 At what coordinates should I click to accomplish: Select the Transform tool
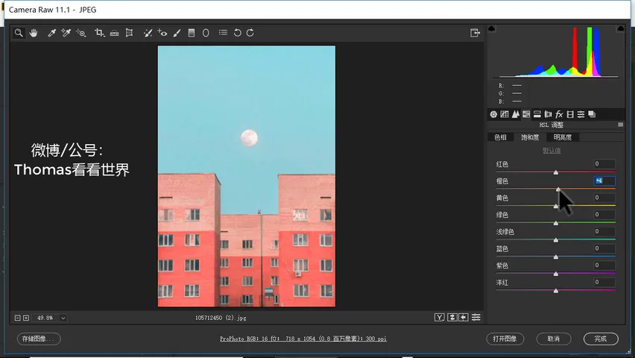[129, 33]
